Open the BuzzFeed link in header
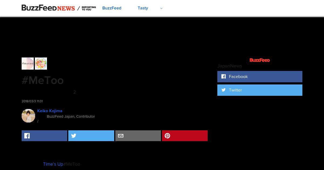This screenshot has width=324, height=170. 112,8
